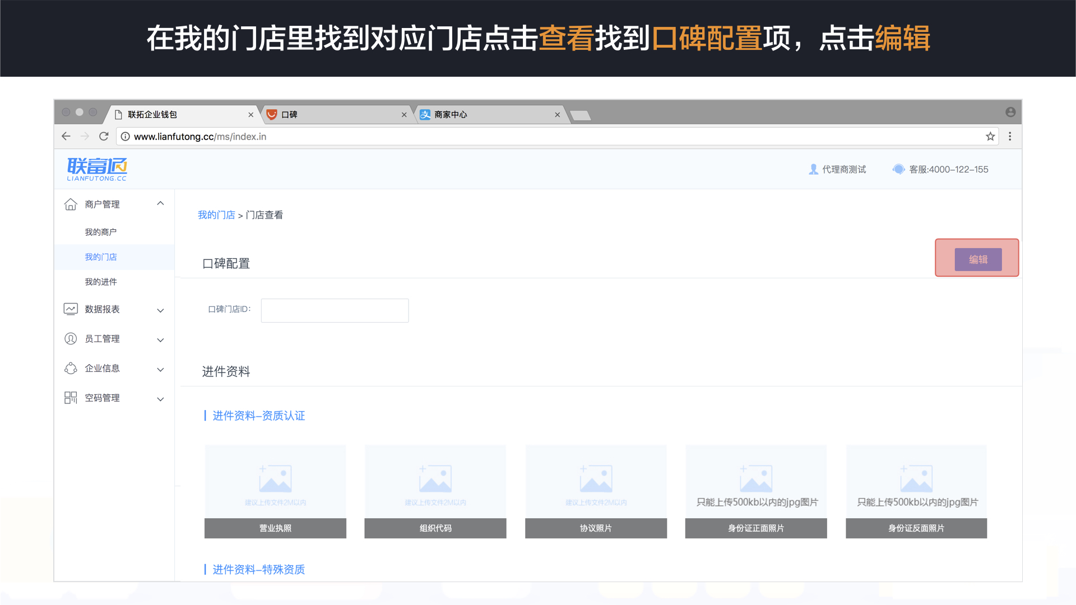Switch to the 联拓企业钱包 tab
This screenshot has width=1076, height=605.
(x=183, y=114)
